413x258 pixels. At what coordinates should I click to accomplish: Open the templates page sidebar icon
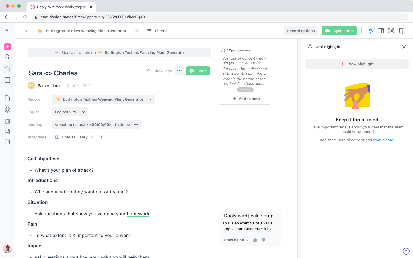(7, 132)
